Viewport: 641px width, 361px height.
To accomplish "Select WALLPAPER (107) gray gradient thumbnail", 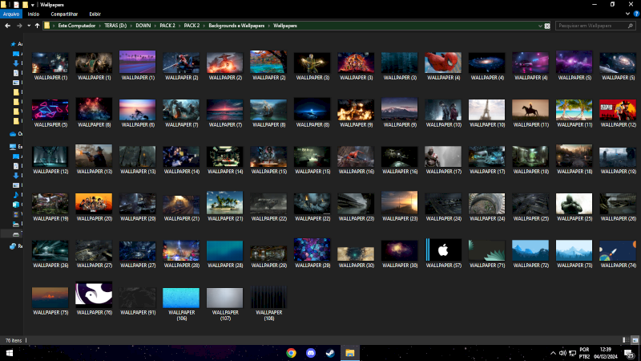I will point(225,297).
